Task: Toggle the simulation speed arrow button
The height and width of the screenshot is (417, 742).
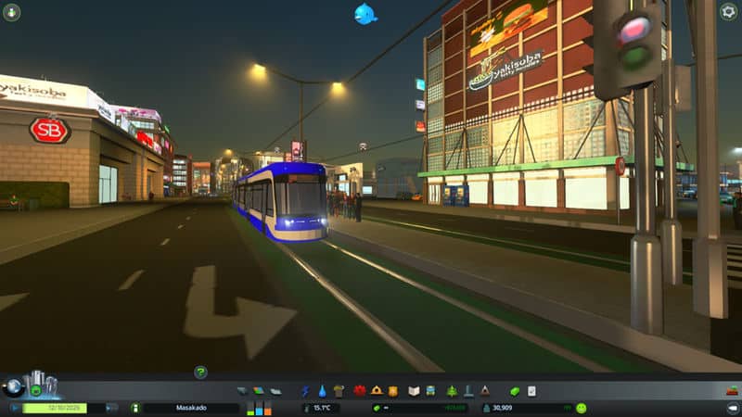Action: click(x=111, y=408)
